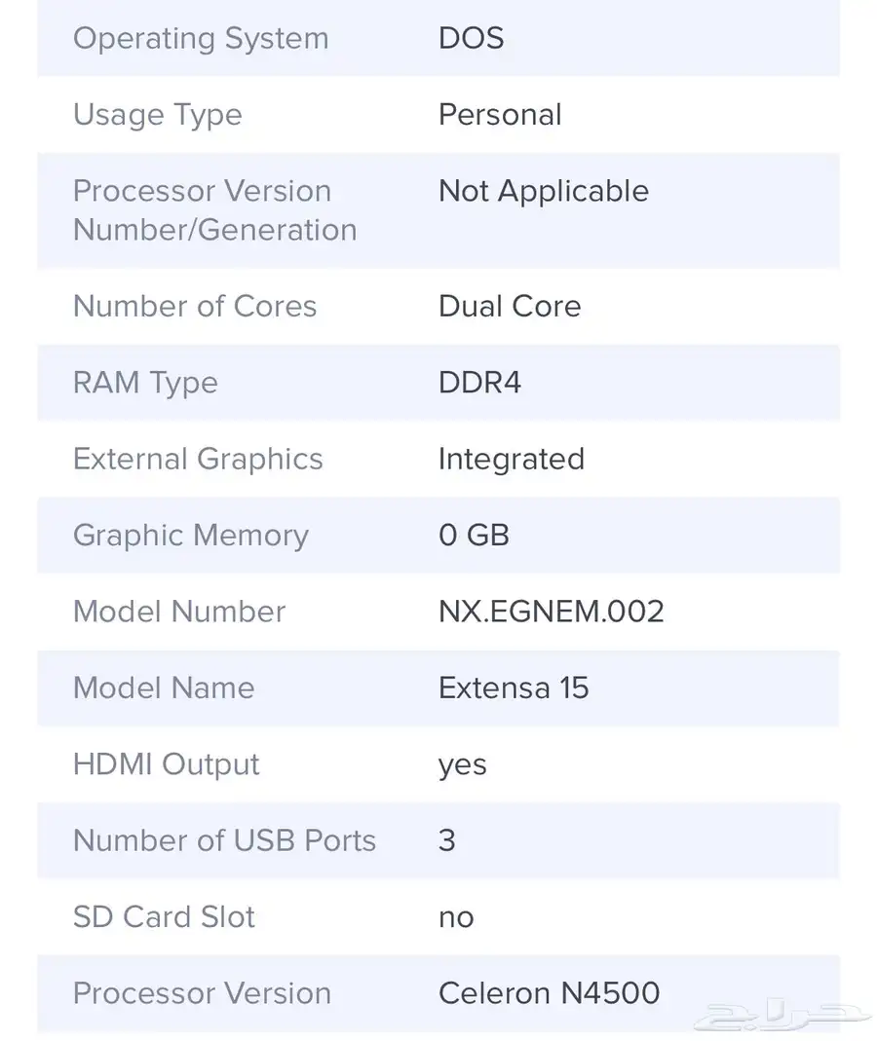
Task: Select the Number of Cores label
Action: (x=195, y=306)
